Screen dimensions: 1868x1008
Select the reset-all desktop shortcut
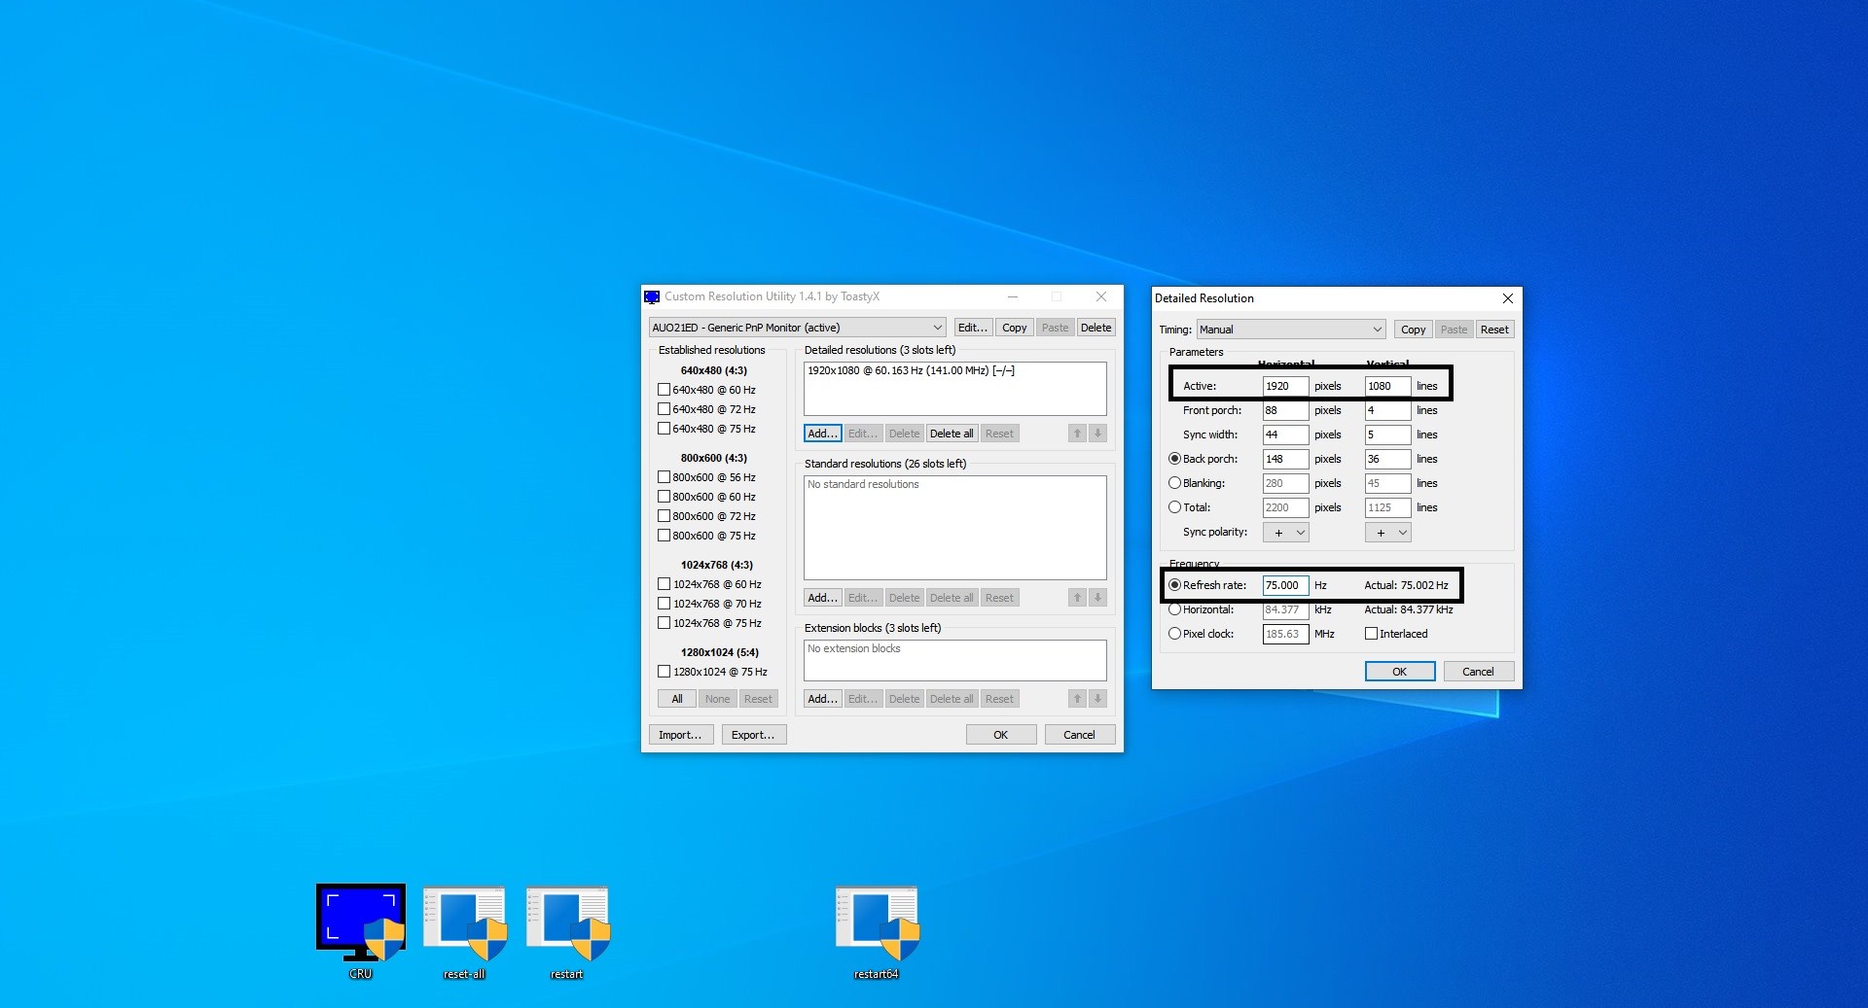(464, 923)
